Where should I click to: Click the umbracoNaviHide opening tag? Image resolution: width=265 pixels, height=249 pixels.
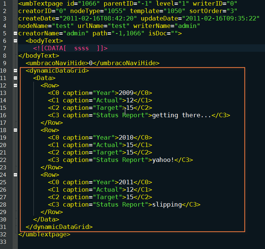(x=57, y=63)
